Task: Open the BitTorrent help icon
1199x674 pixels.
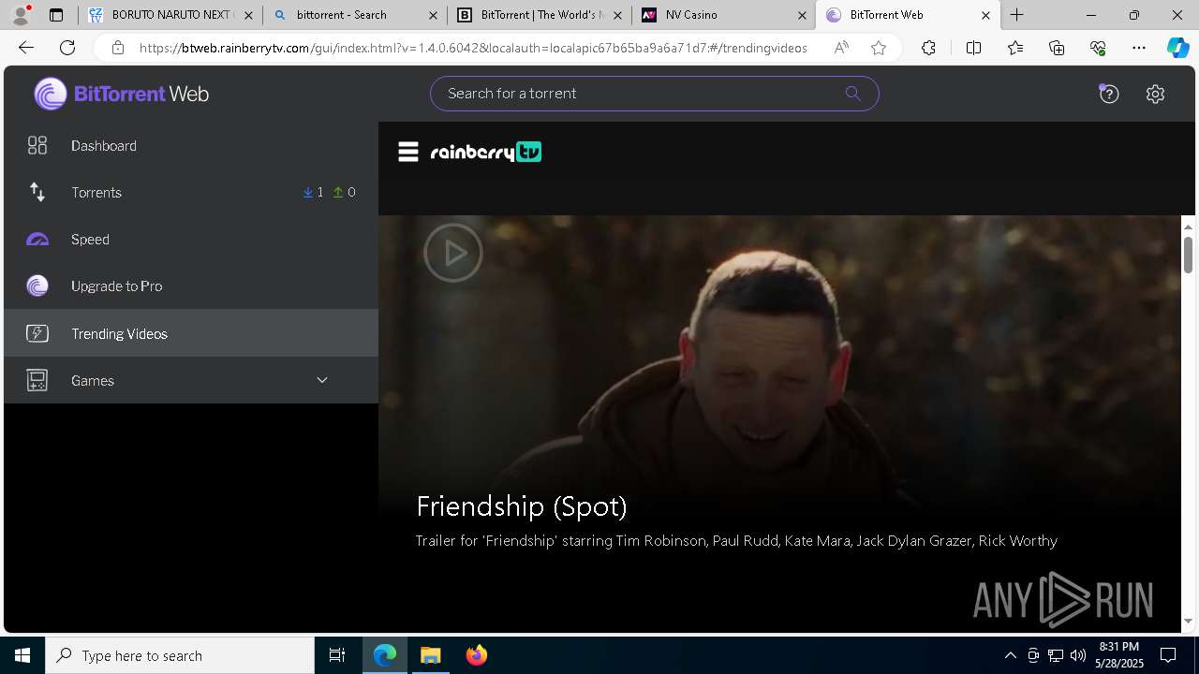Action: (x=1109, y=94)
